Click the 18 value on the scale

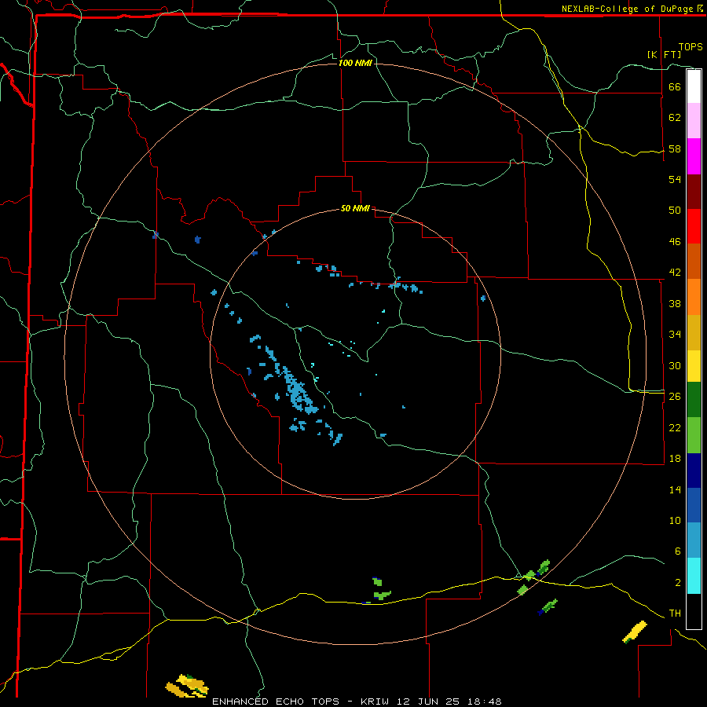pyautogui.click(x=675, y=459)
